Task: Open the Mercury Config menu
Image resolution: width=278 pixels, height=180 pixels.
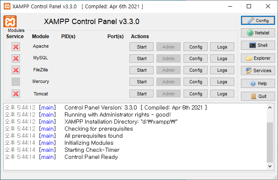Action: 196,82
